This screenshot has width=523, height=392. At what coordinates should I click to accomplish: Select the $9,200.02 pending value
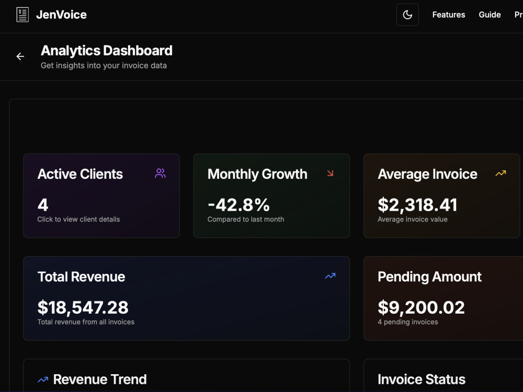(421, 307)
